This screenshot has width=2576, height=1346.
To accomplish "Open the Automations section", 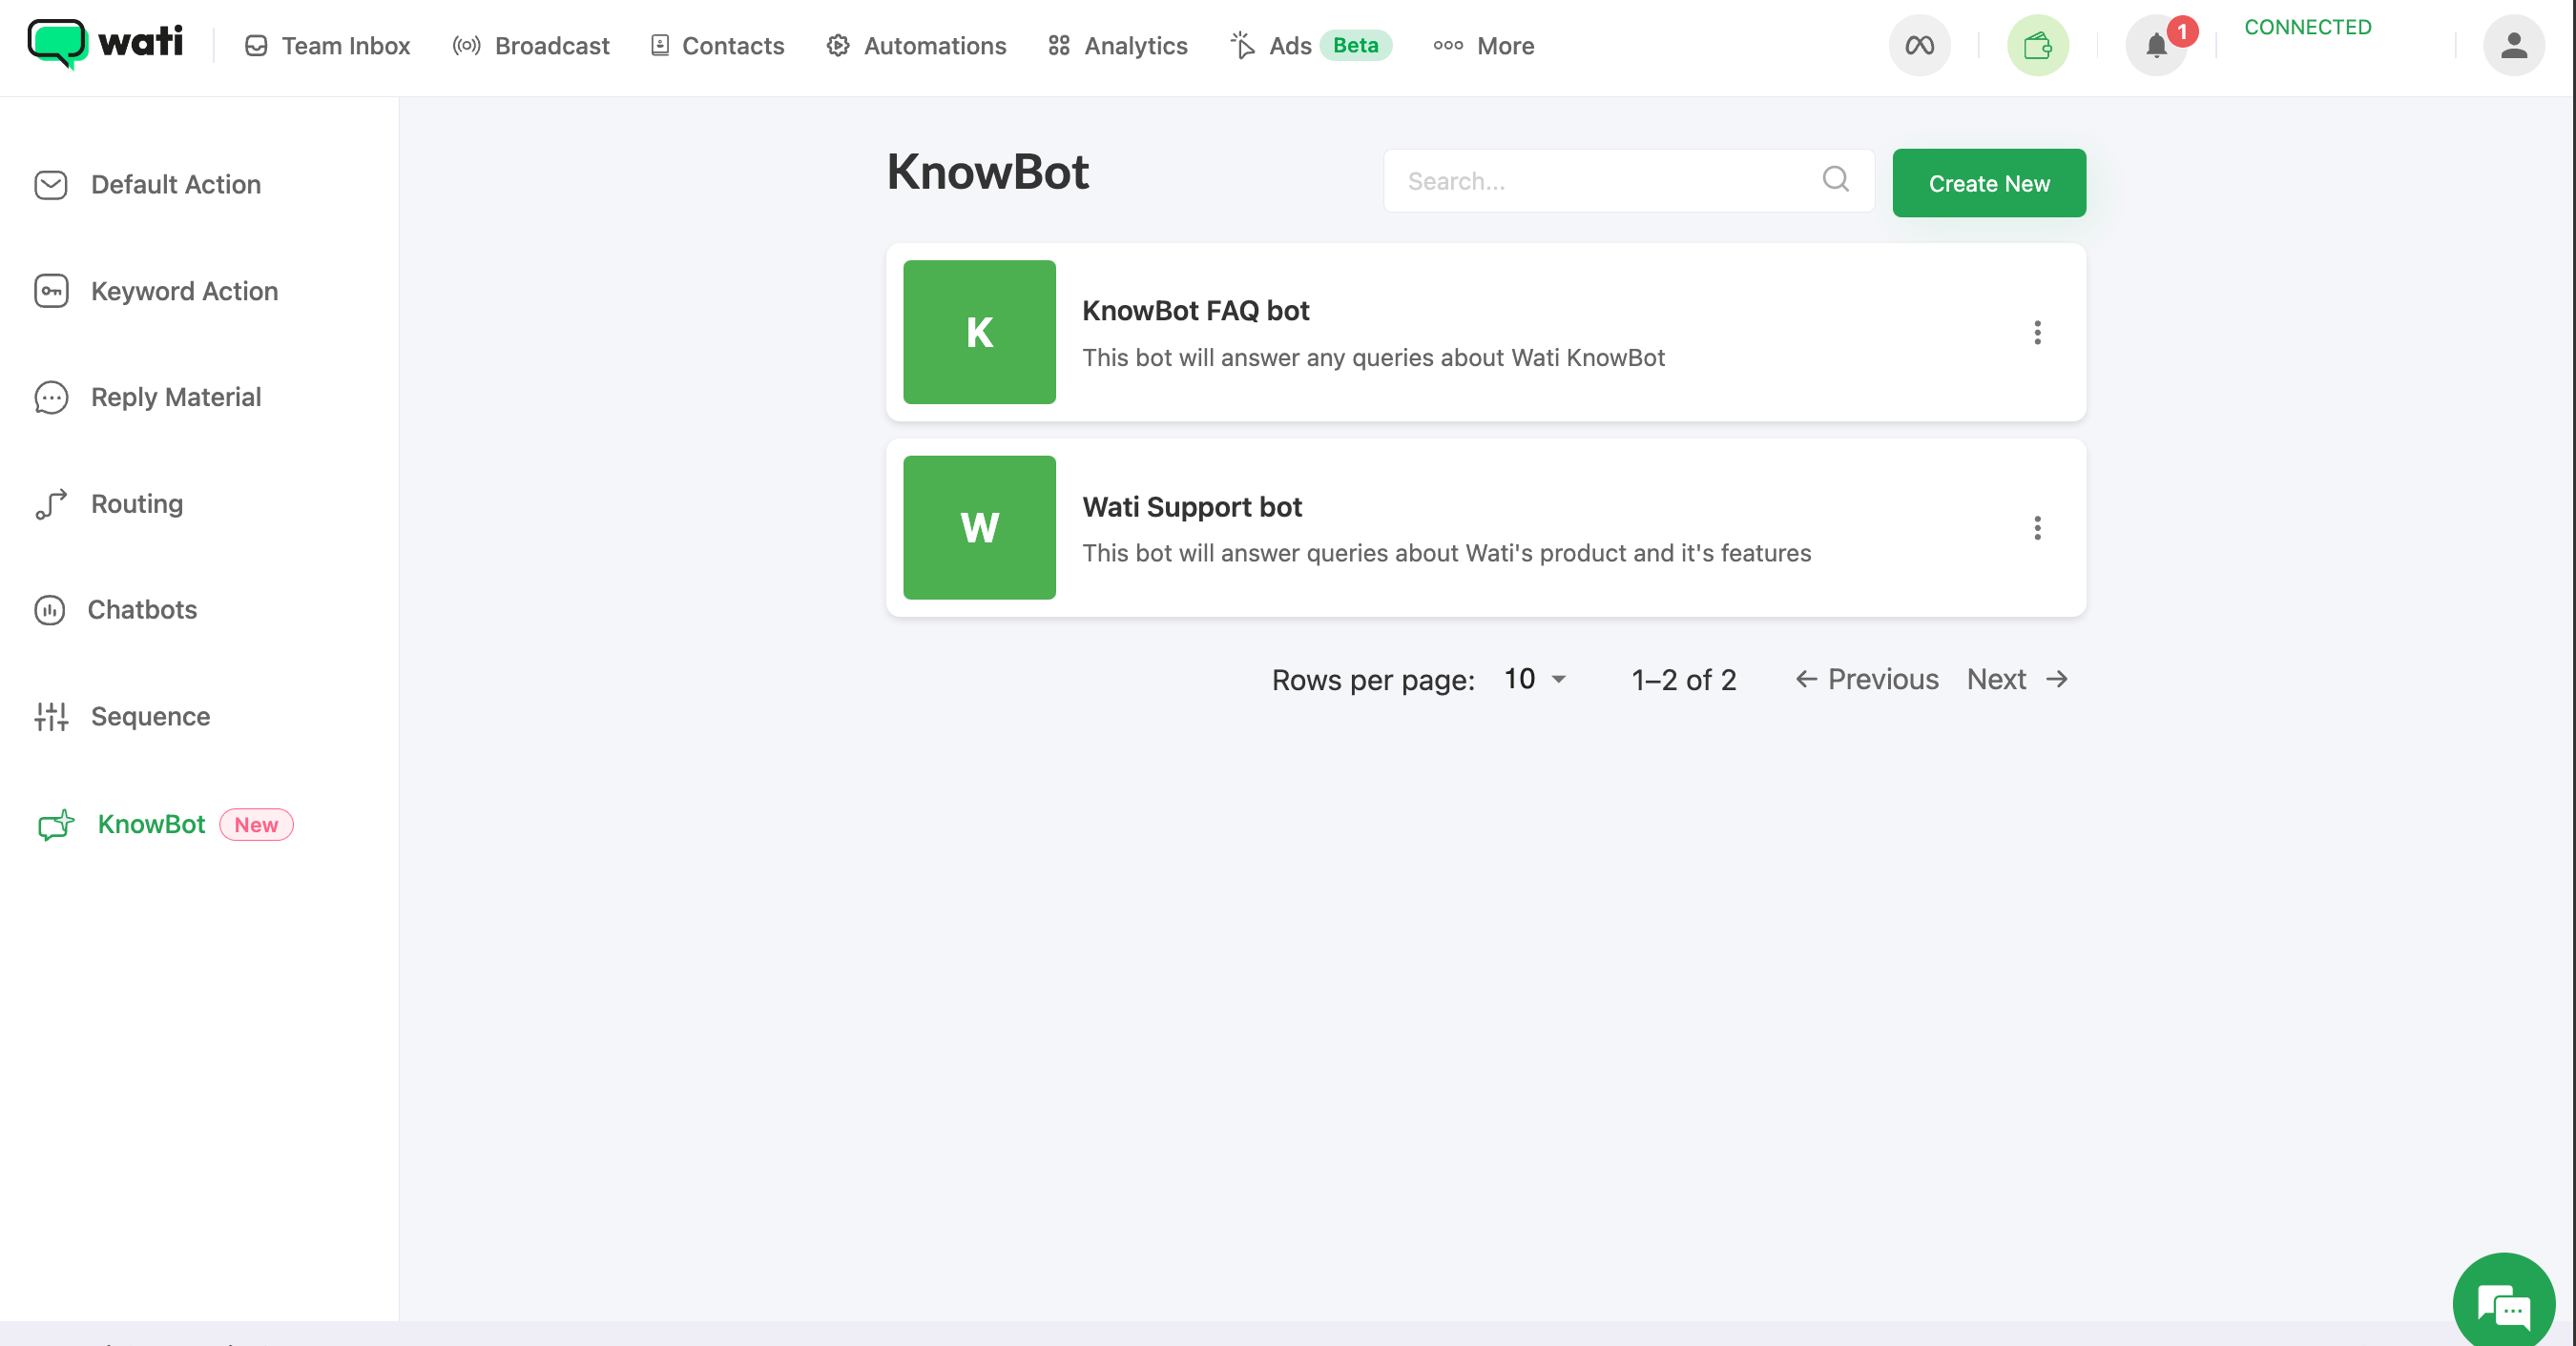I will click(x=916, y=46).
